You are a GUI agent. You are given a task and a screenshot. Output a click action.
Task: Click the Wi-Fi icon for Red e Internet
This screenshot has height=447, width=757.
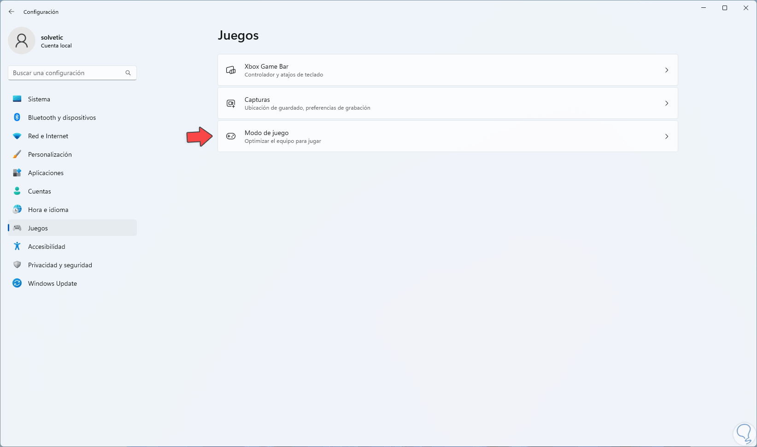click(17, 136)
